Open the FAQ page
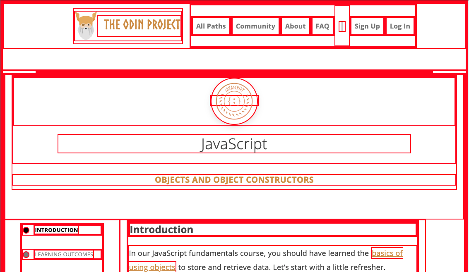 [x=323, y=26]
